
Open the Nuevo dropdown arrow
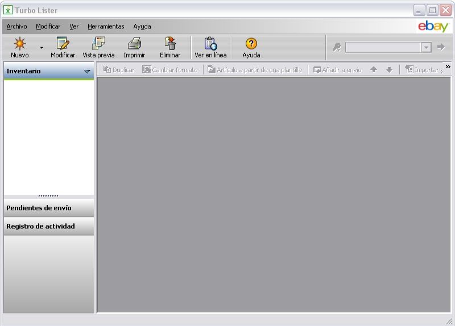pyautogui.click(x=42, y=48)
